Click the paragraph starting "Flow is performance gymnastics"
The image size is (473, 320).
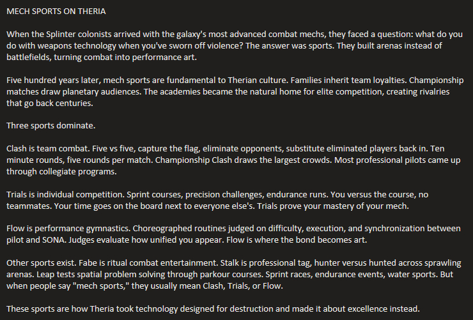(x=230, y=235)
